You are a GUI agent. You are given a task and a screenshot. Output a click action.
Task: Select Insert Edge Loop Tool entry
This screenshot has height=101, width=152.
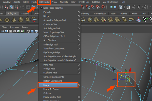click(x=54, y=32)
